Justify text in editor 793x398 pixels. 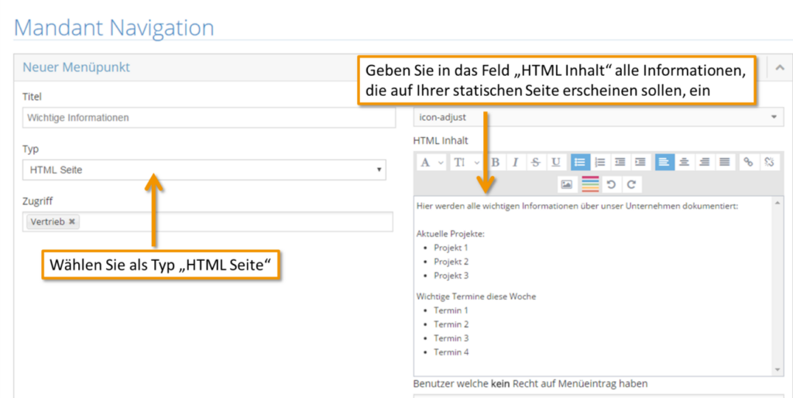coord(725,163)
